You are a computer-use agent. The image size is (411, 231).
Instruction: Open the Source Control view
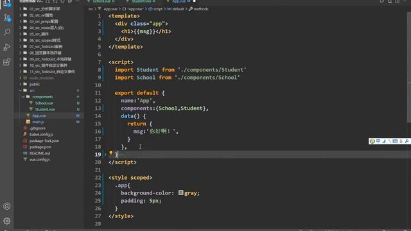point(7,18)
